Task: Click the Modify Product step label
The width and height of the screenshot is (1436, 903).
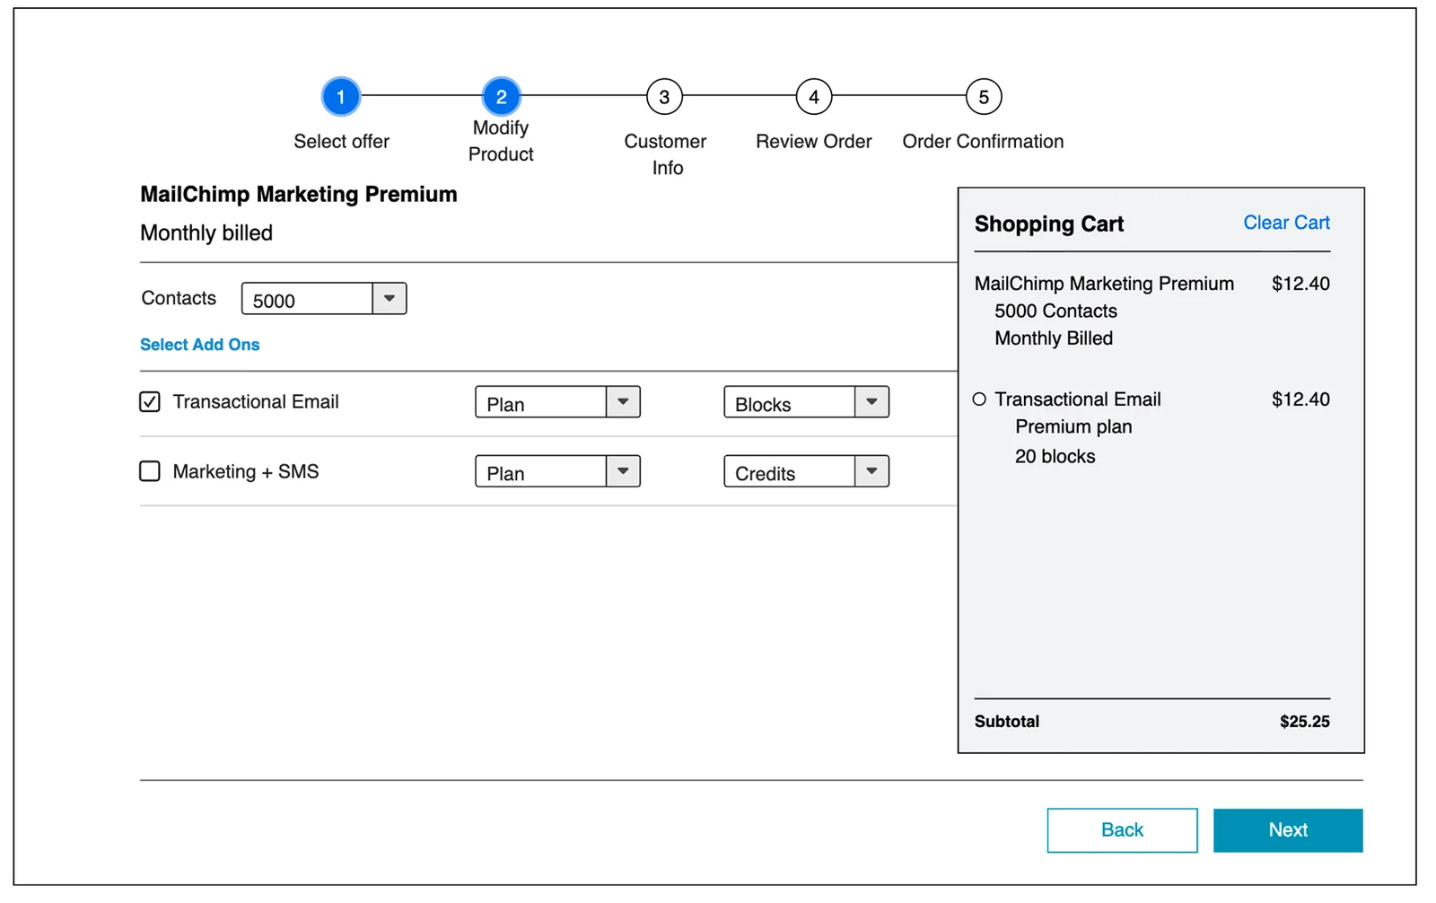Action: pos(501,141)
